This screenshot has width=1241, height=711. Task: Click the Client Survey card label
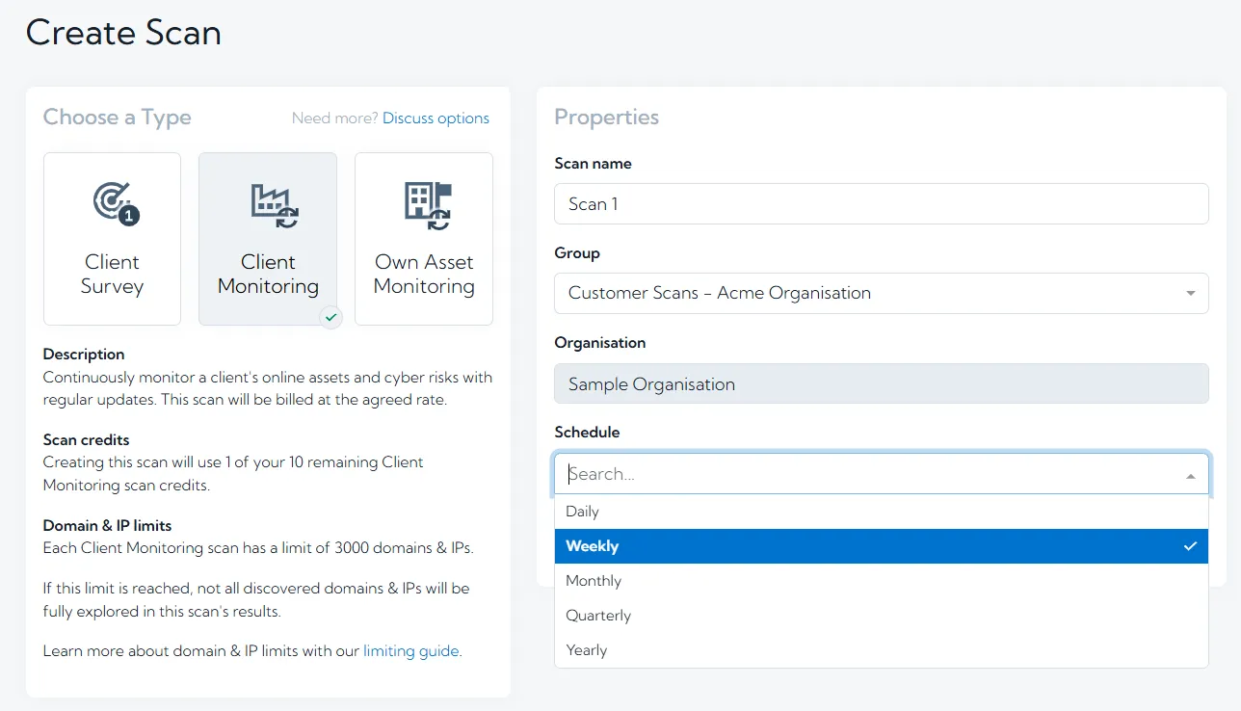pos(112,275)
